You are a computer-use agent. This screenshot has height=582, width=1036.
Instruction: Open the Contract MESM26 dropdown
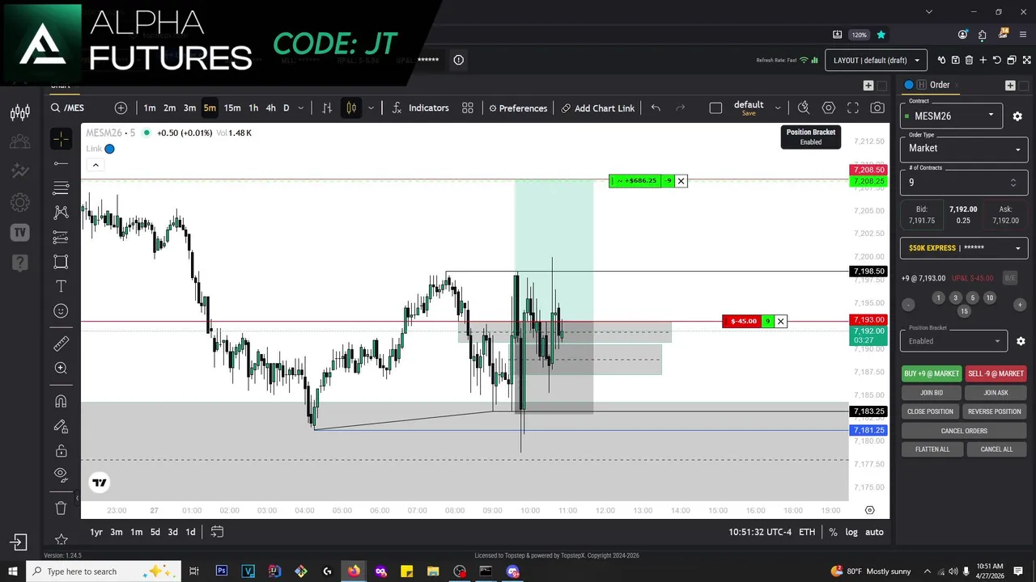click(x=951, y=116)
